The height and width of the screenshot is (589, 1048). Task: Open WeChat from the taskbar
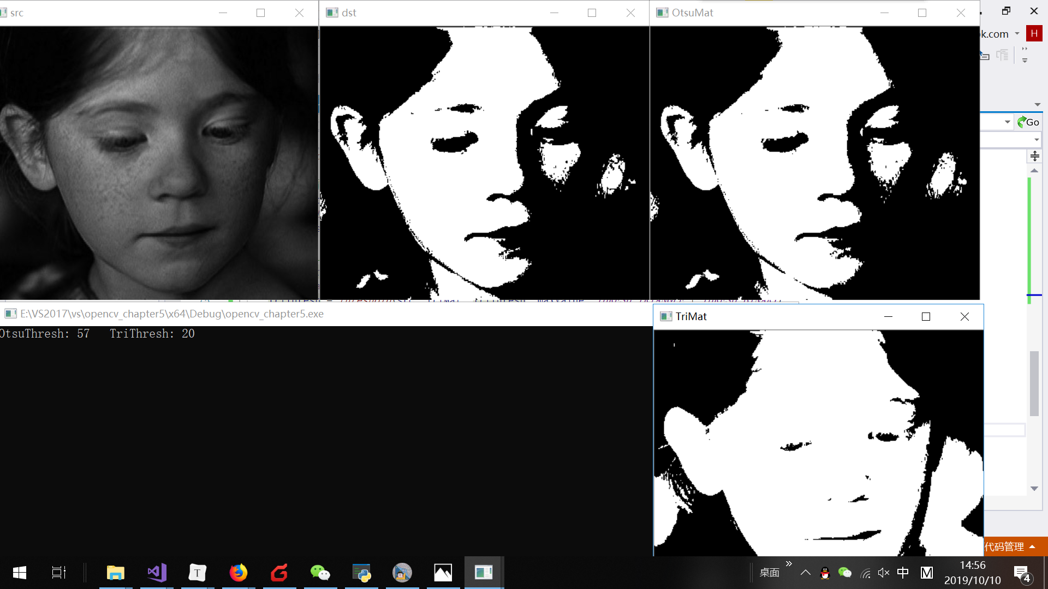point(320,572)
